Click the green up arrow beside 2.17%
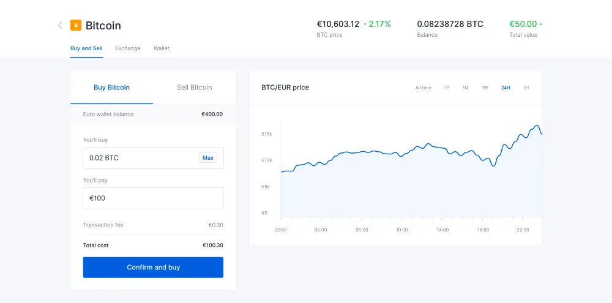 [x=365, y=24]
